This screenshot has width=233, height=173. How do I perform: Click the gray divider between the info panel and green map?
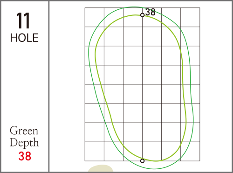[49, 86]
